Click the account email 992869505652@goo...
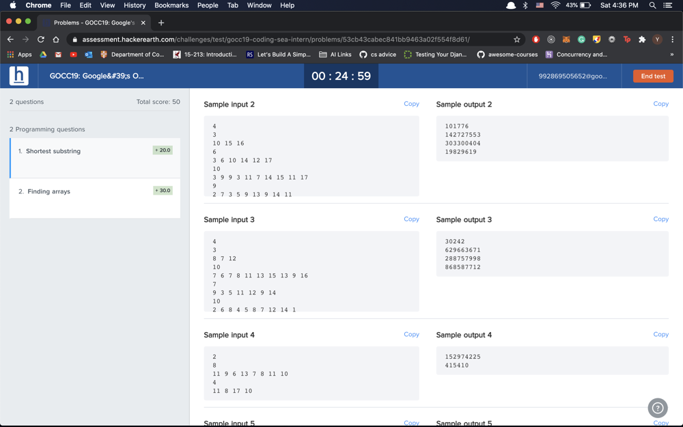Viewport: 683px width, 427px height. (573, 76)
